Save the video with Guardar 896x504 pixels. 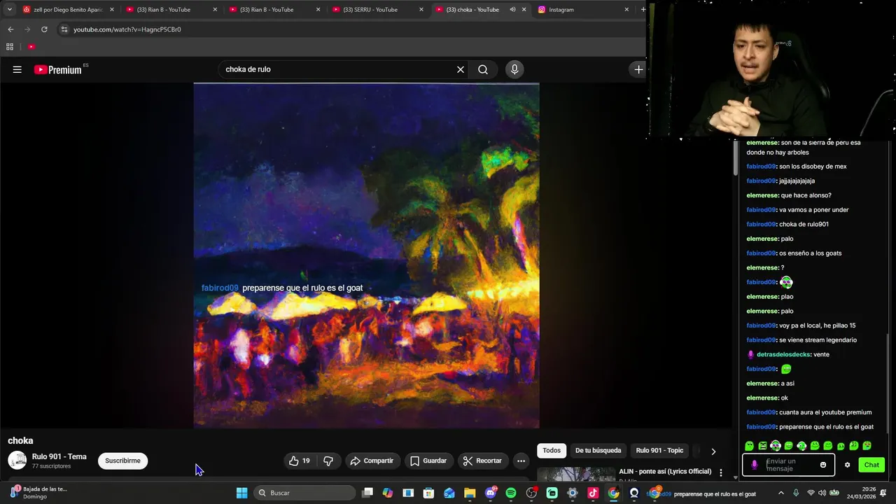click(428, 461)
